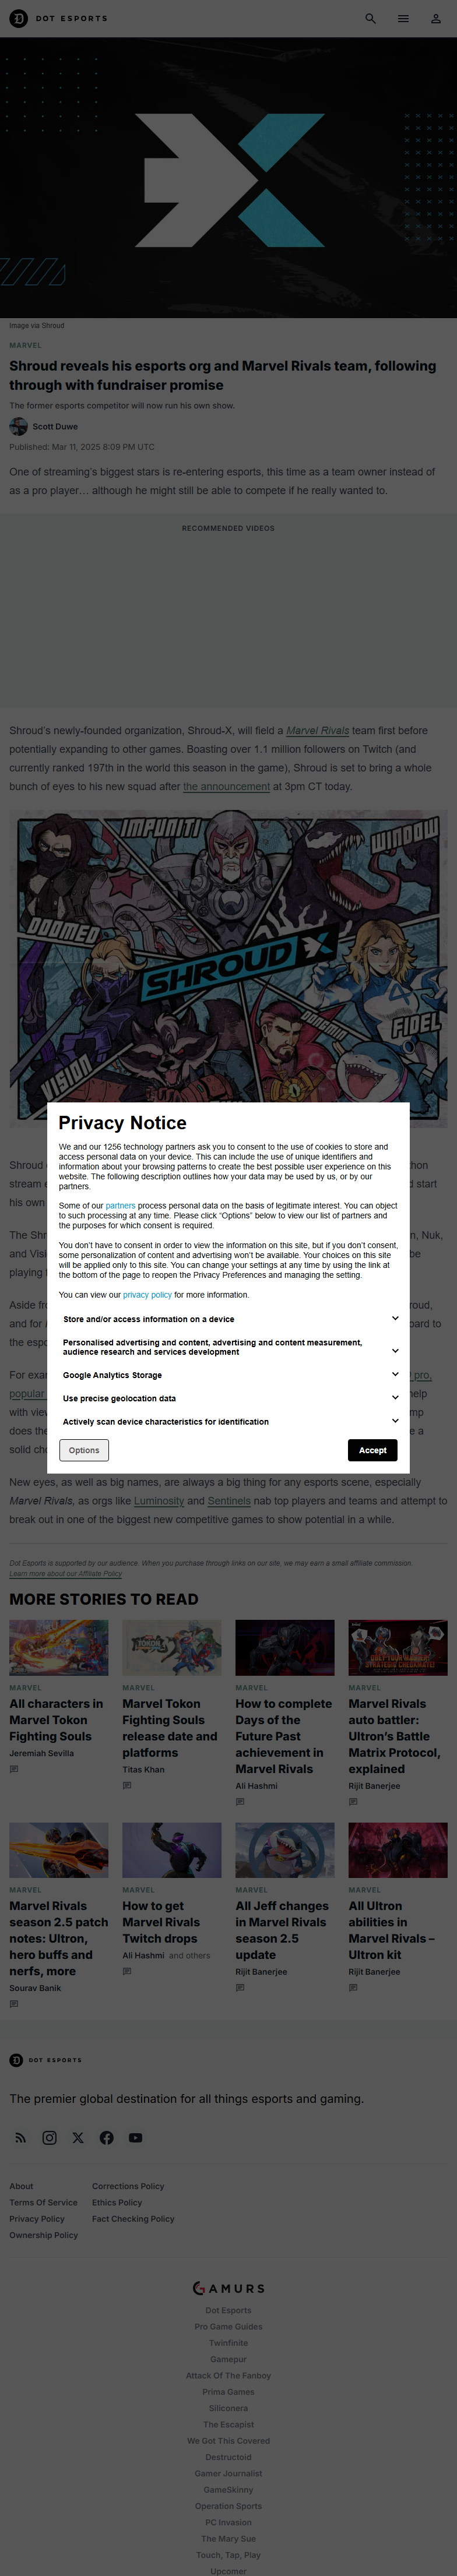This screenshot has width=457, height=2576.
Task: Click the RSS feed icon in footer
Action: click(x=20, y=2137)
